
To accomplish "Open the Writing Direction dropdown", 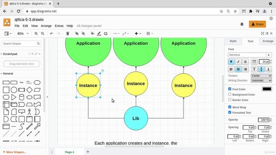I will [x=261, y=81].
